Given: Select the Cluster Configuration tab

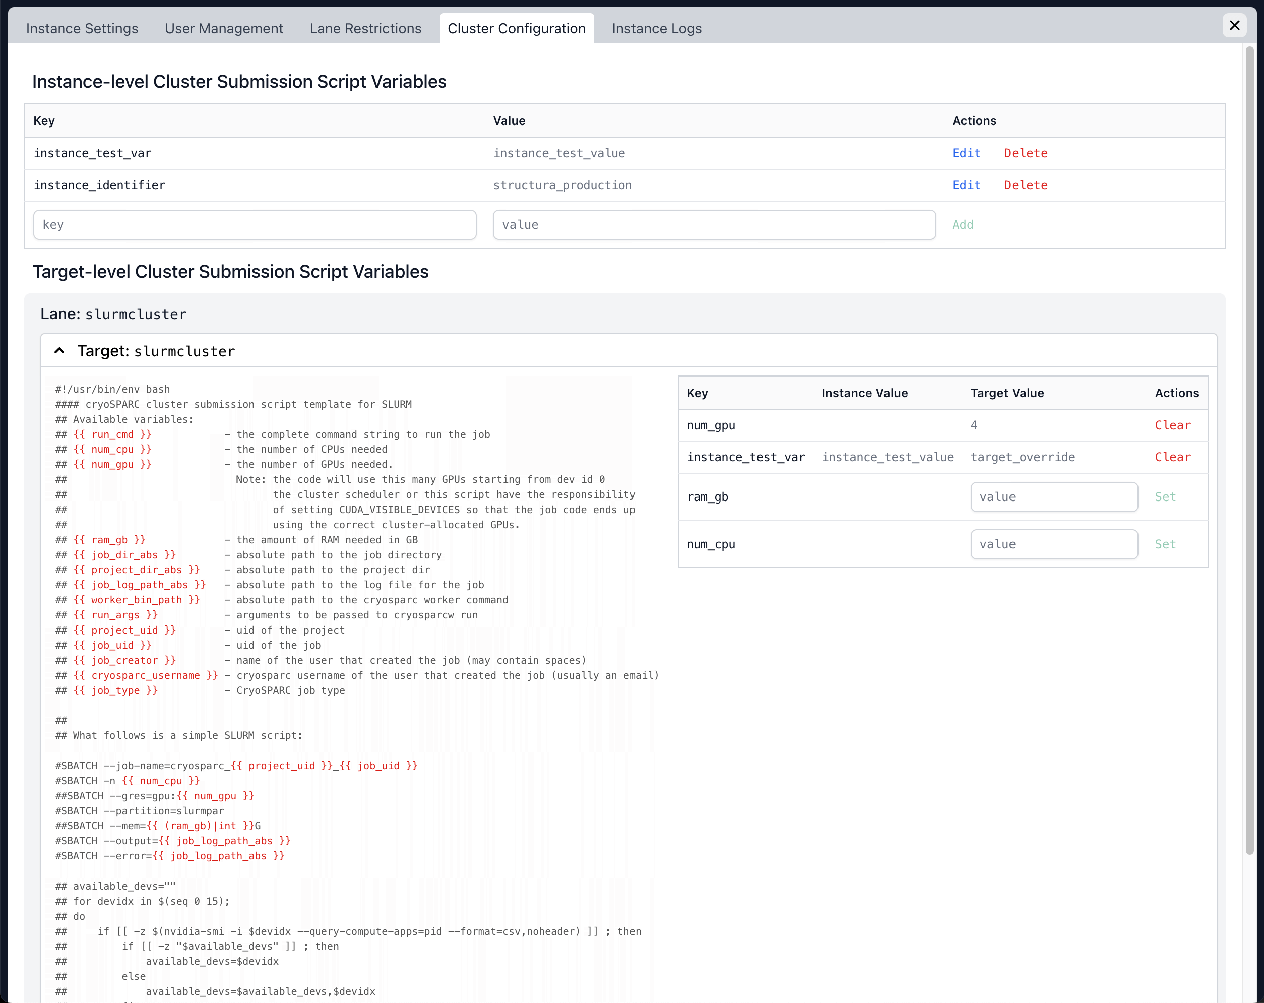Looking at the screenshot, I should click(517, 28).
